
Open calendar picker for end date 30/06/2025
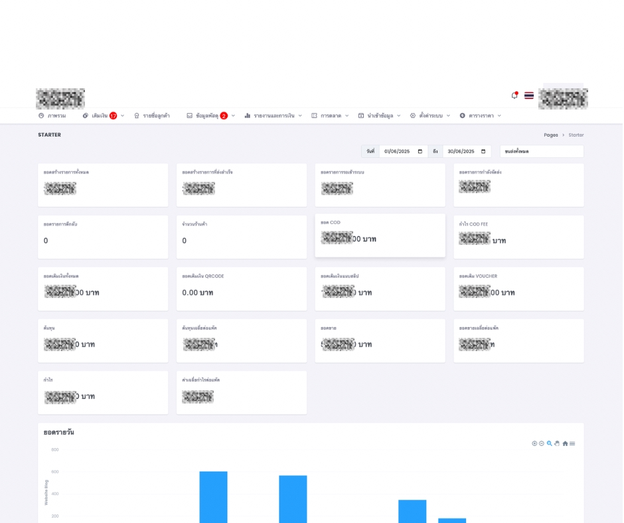[483, 151]
